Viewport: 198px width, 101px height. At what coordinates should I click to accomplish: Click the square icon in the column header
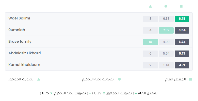[181, 6]
